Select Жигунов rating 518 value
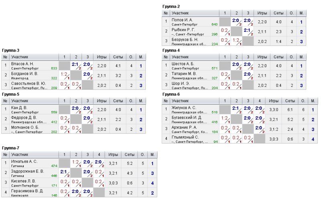The height and width of the screenshot is (209, 321). pyautogui.click(x=215, y=112)
